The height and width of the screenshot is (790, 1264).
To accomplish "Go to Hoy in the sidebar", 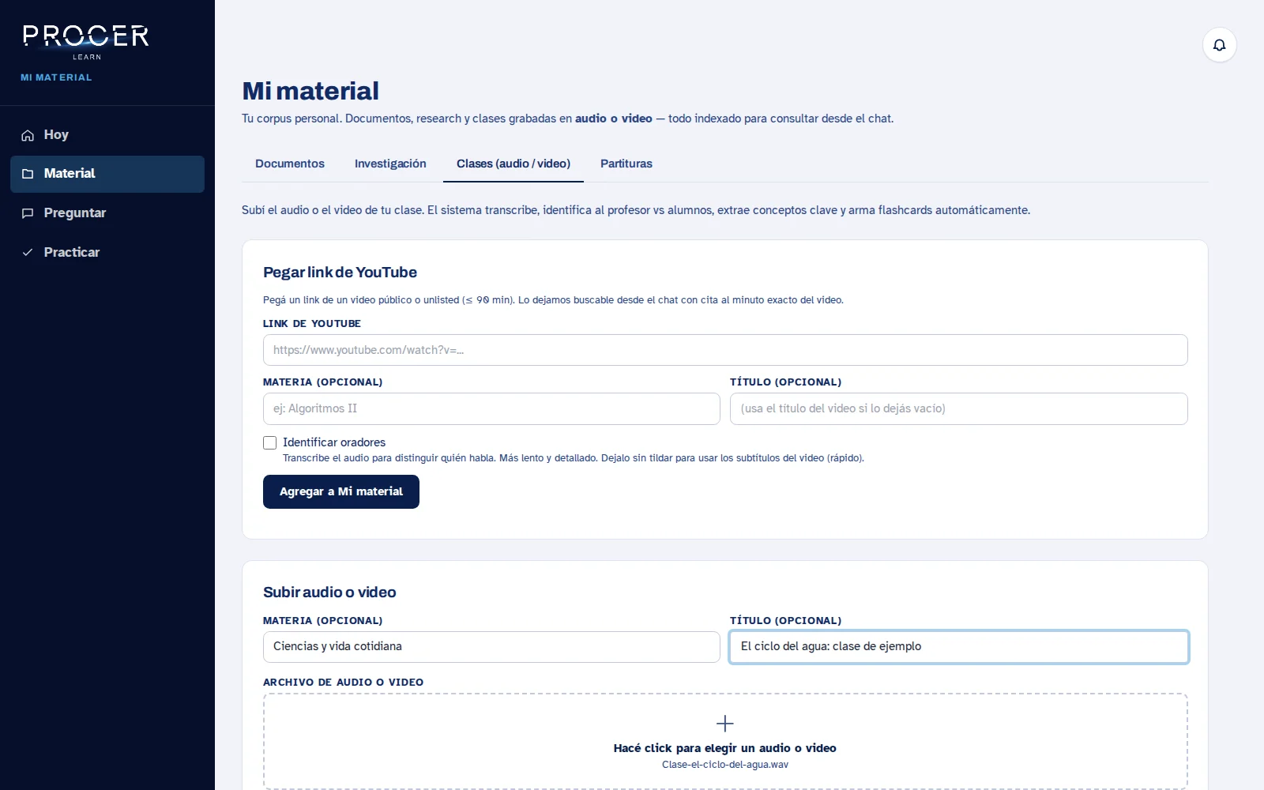I will (107, 135).
